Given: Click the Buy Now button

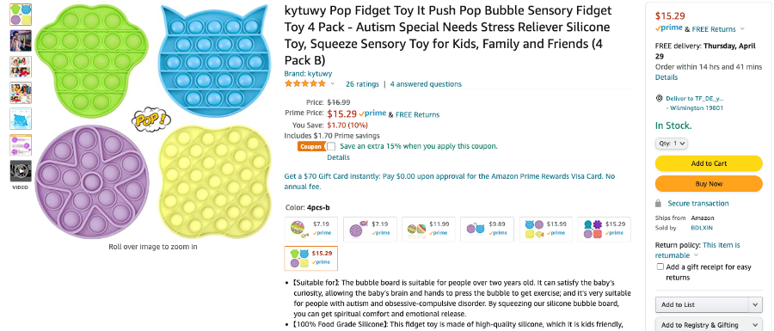Looking at the screenshot, I should (709, 183).
